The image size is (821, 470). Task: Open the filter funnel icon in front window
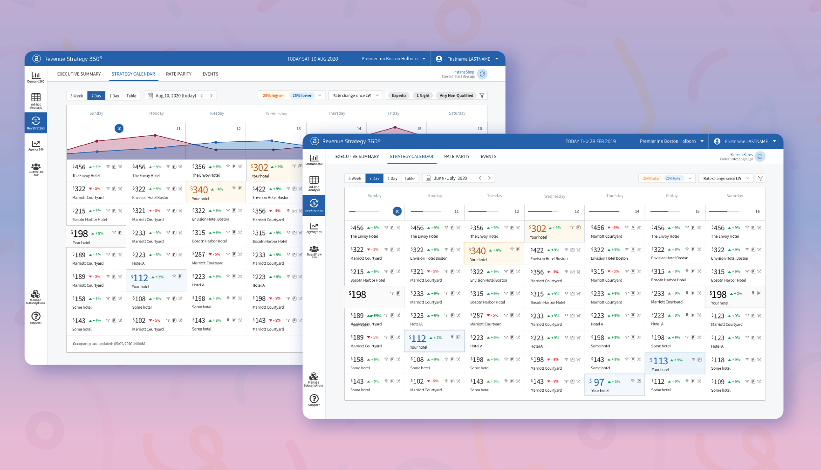760,178
